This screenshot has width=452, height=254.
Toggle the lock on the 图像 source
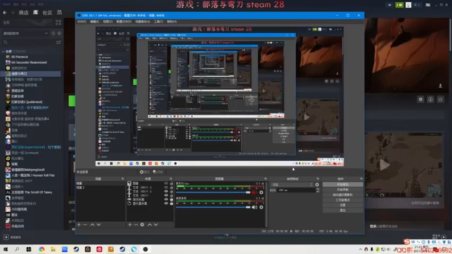click(172, 183)
